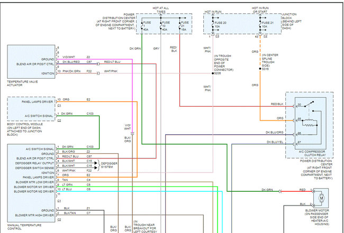Click the circuit code Z1
The image size is (344, 233).
[88, 208]
